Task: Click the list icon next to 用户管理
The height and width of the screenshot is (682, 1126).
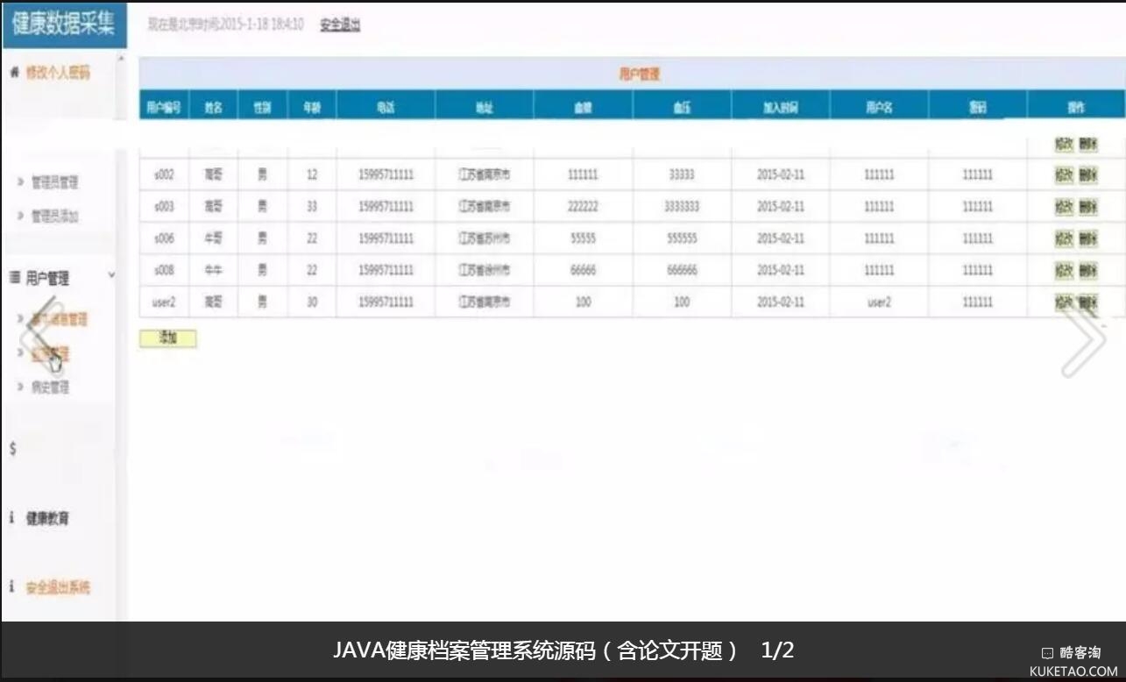Action: pyautogui.click(x=14, y=279)
